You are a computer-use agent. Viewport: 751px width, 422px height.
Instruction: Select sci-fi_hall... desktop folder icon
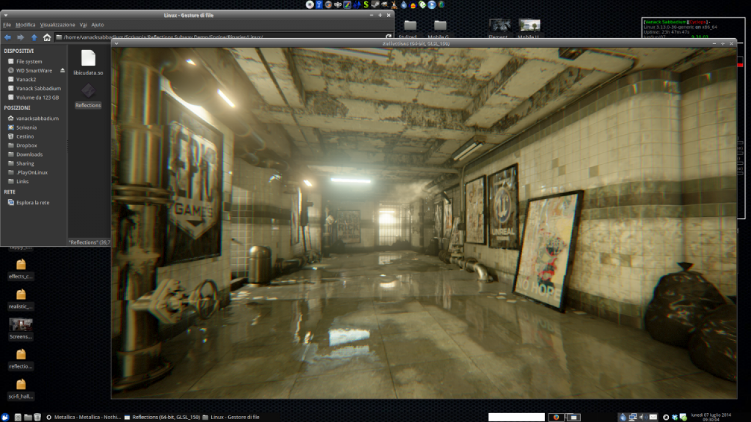[21, 390]
